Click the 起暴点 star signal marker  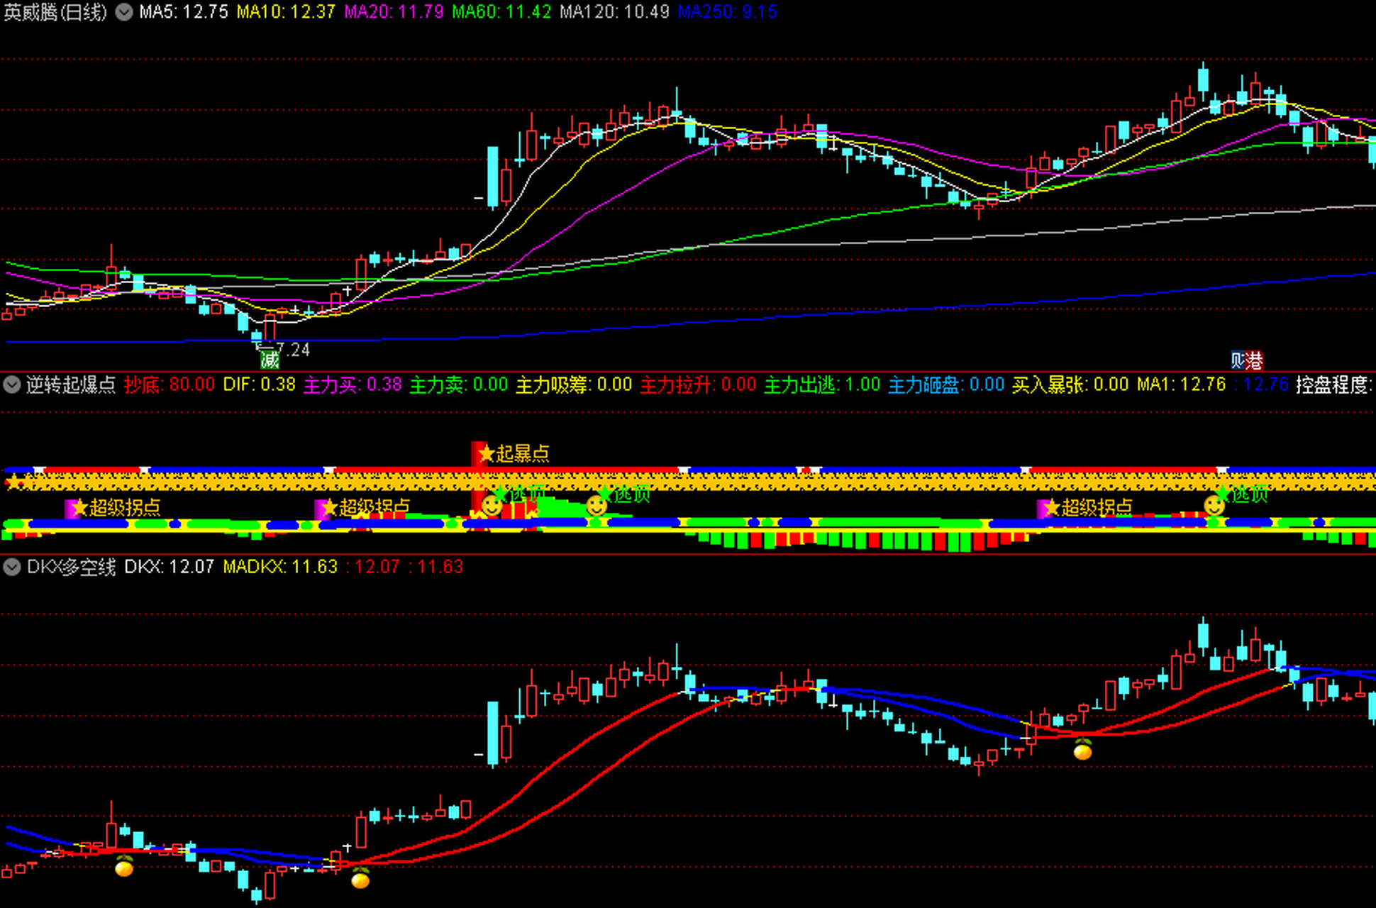(486, 453)
